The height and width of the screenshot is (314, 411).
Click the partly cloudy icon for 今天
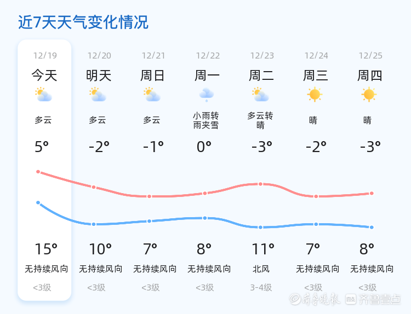coord(43,95)
